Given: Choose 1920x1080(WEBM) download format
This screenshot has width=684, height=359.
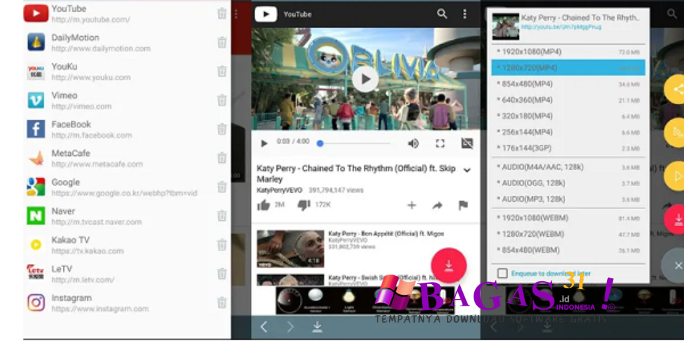Looking at the screenshot, I should (568, 218).
